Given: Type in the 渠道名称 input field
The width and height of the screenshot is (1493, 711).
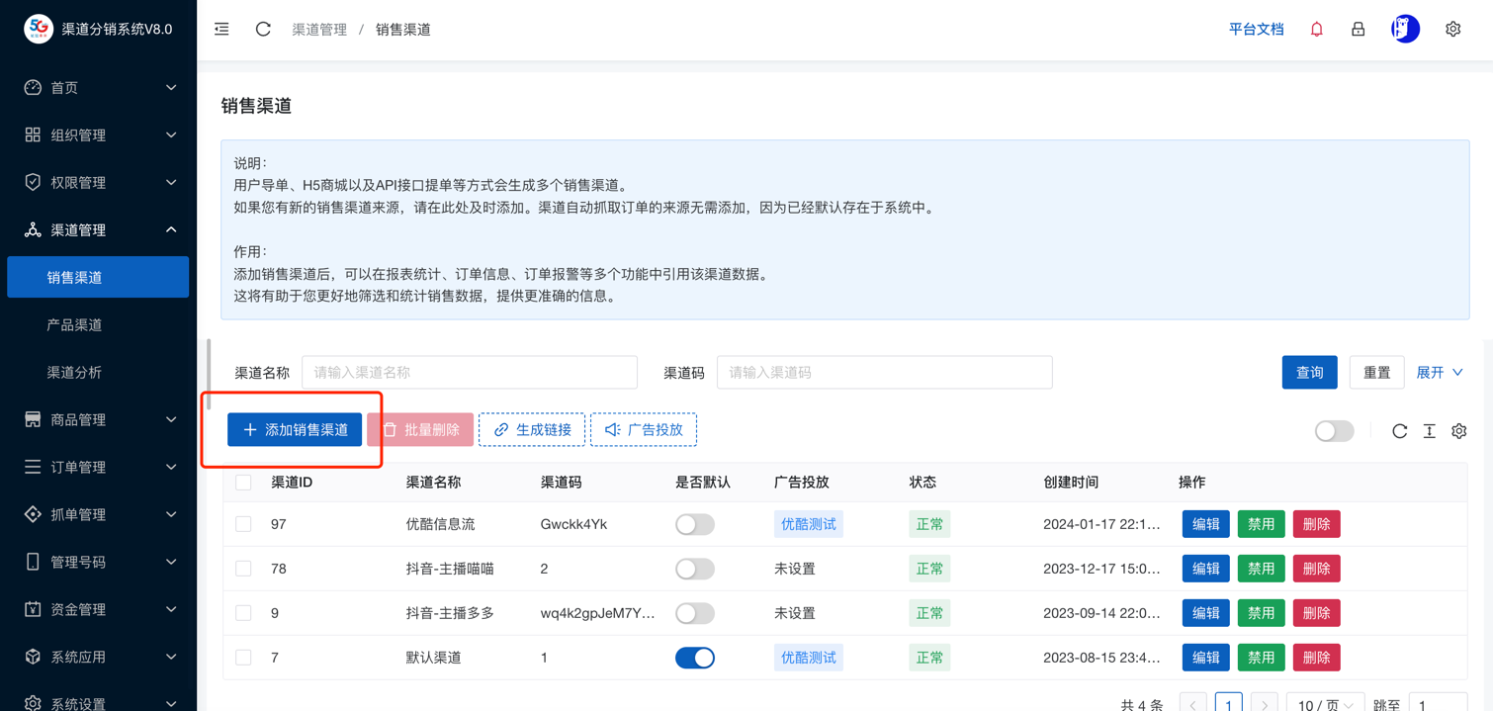Looking at the screenshot, I should pyautogui.click(x=469, y=373).
